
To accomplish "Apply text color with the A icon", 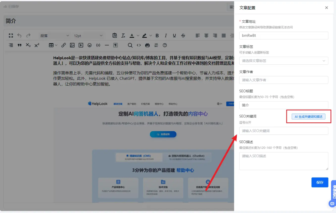I will click(132, 36).
